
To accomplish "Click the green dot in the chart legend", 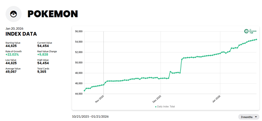I will click(156, 107).
